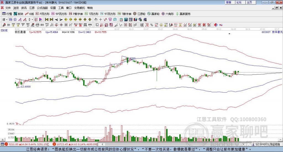
Task: Open the 工具 menu
Action: click(61, 8)
